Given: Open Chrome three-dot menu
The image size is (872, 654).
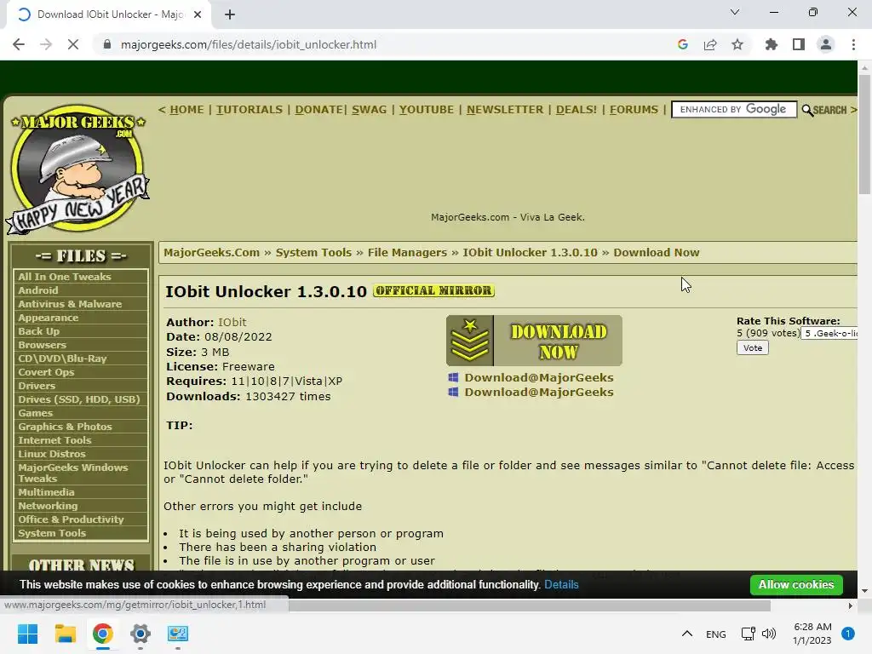Looking at the screenshot, I should tap(853, 44).
